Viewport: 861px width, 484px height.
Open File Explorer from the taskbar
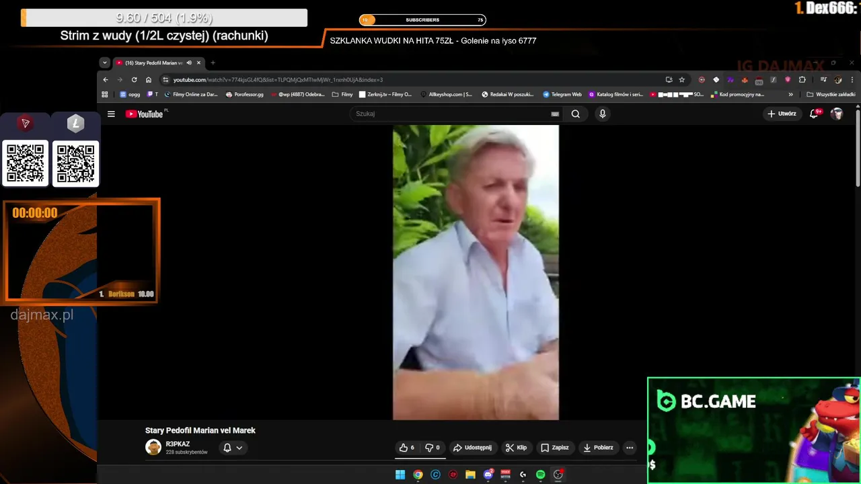coord(470,475)
